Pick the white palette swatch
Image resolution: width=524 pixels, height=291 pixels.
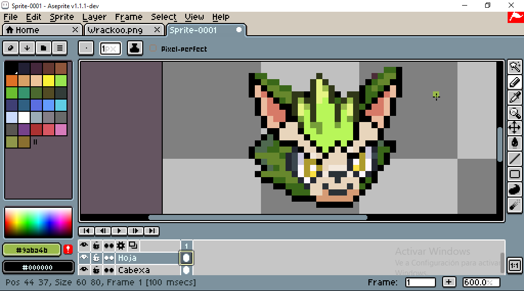(x=24, y=117)
